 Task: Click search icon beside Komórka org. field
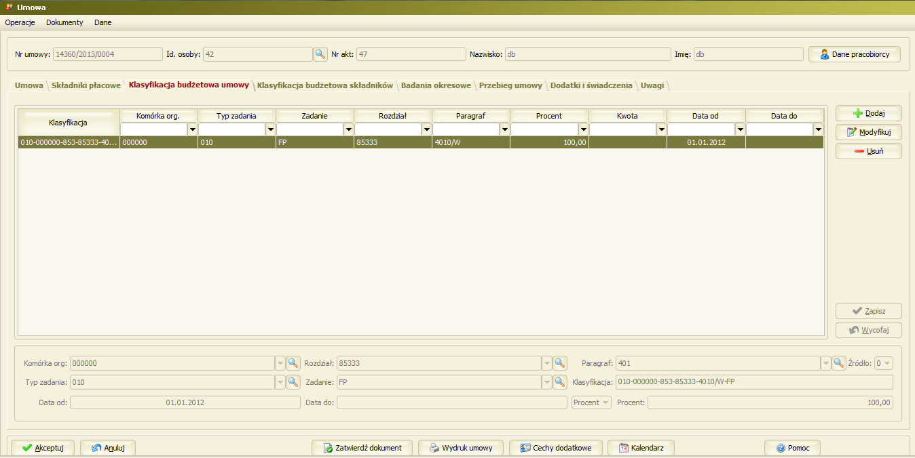pos(293,363)
